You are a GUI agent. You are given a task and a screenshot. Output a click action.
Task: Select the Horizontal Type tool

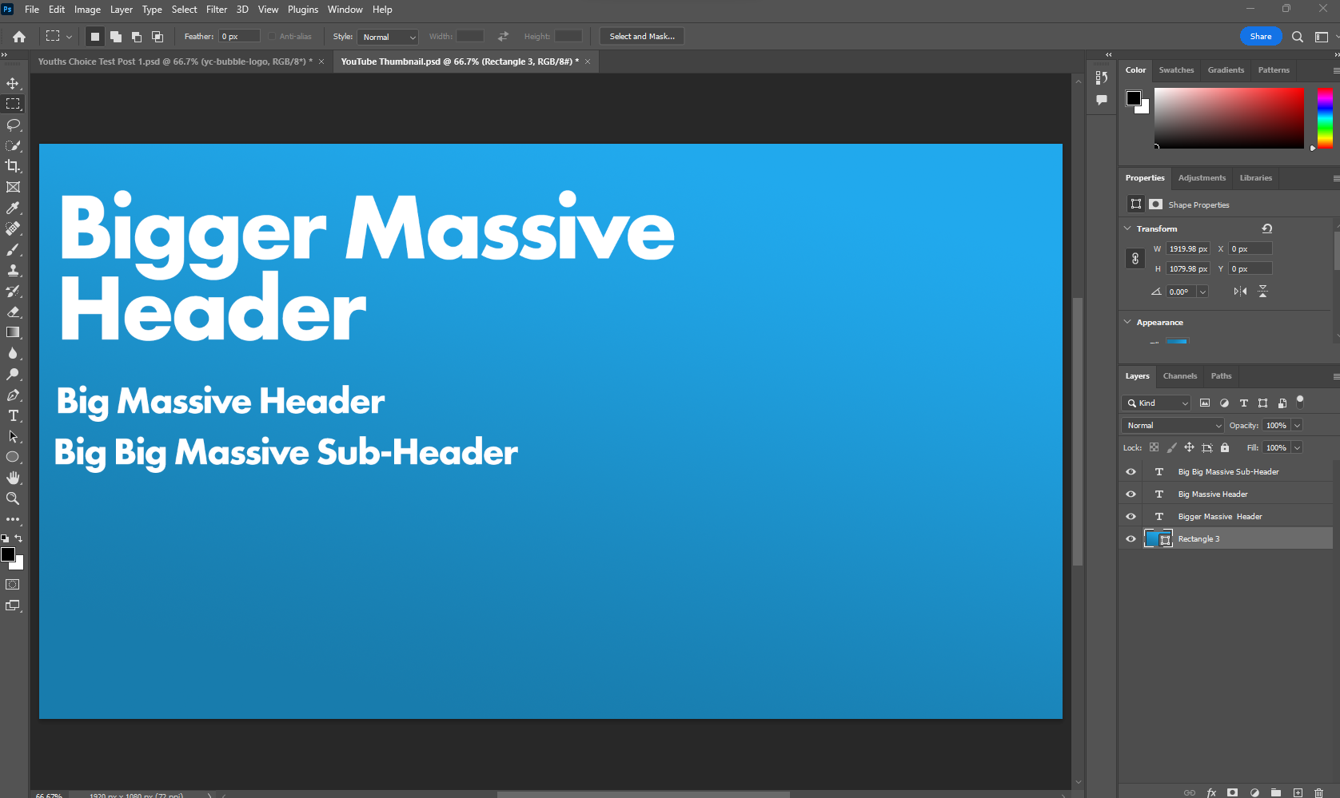point(13,416)
